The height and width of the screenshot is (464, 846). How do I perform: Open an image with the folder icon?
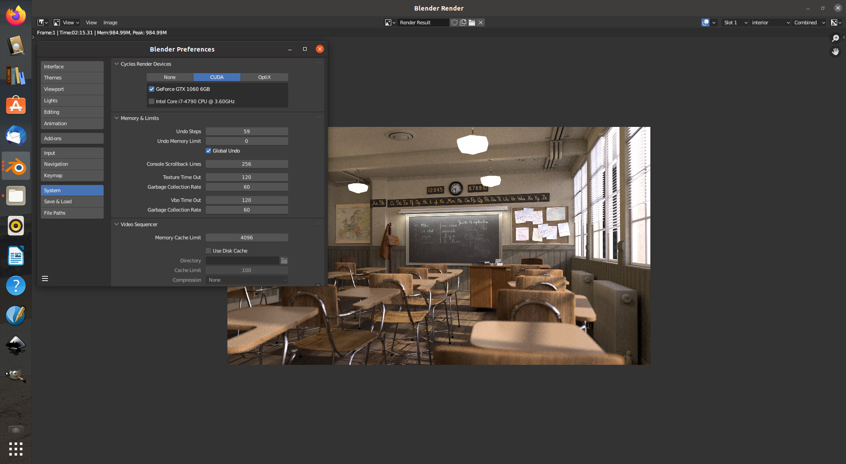[471, 22]
